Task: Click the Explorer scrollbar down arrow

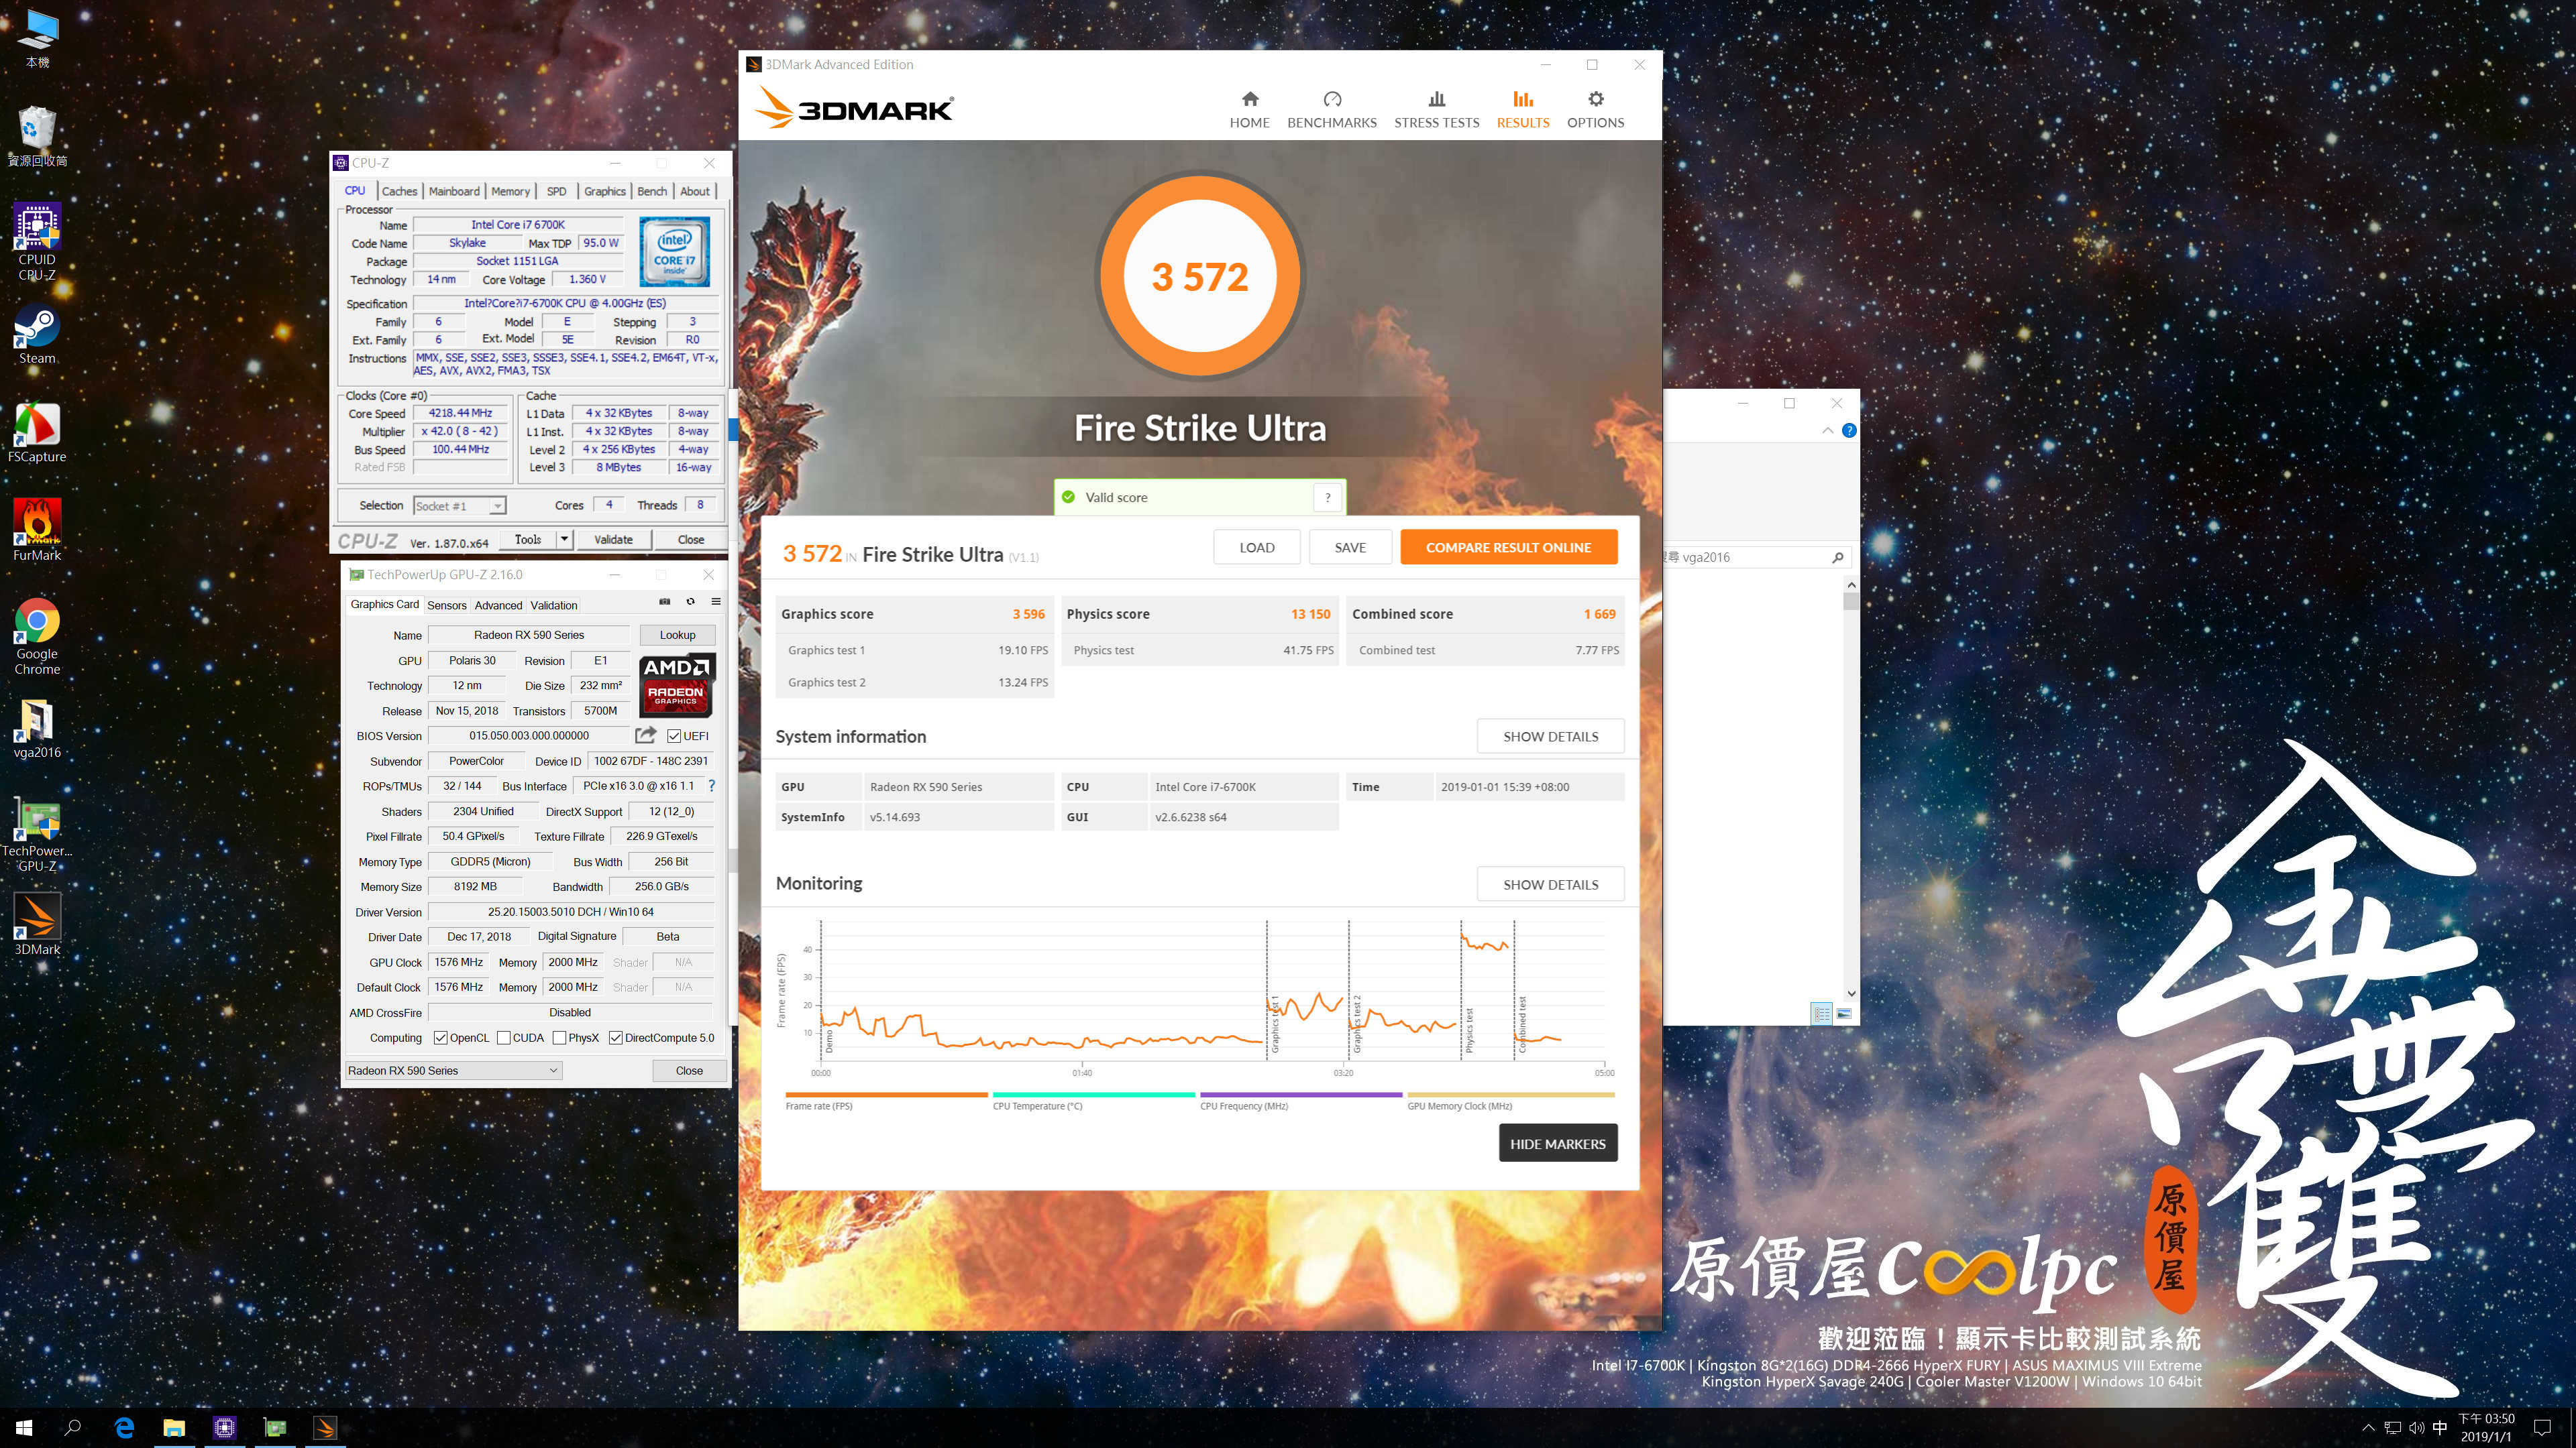Action: tap(1851, 993)
